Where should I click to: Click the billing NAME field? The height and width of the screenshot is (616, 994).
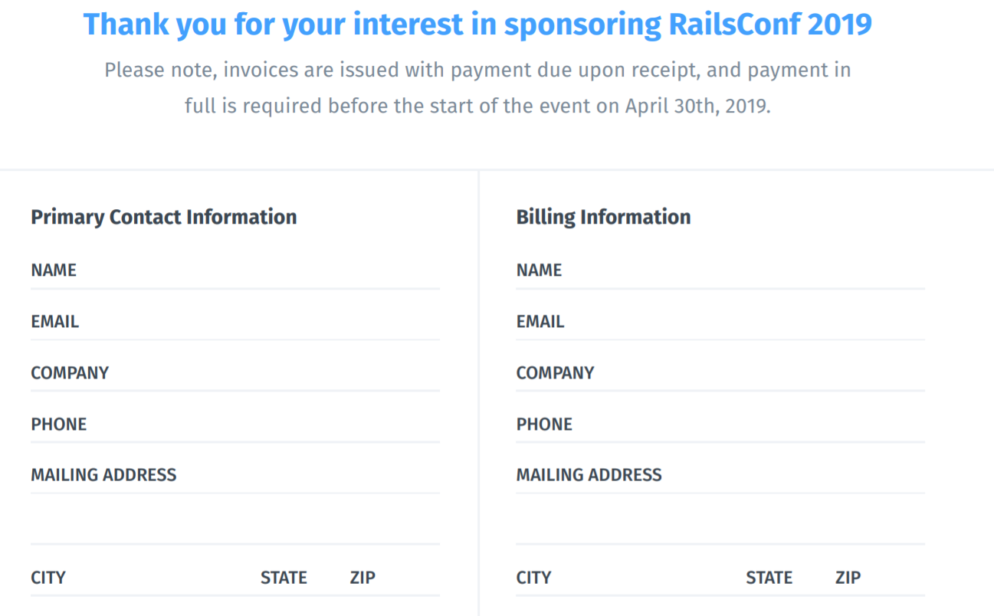tap(742, 271)
